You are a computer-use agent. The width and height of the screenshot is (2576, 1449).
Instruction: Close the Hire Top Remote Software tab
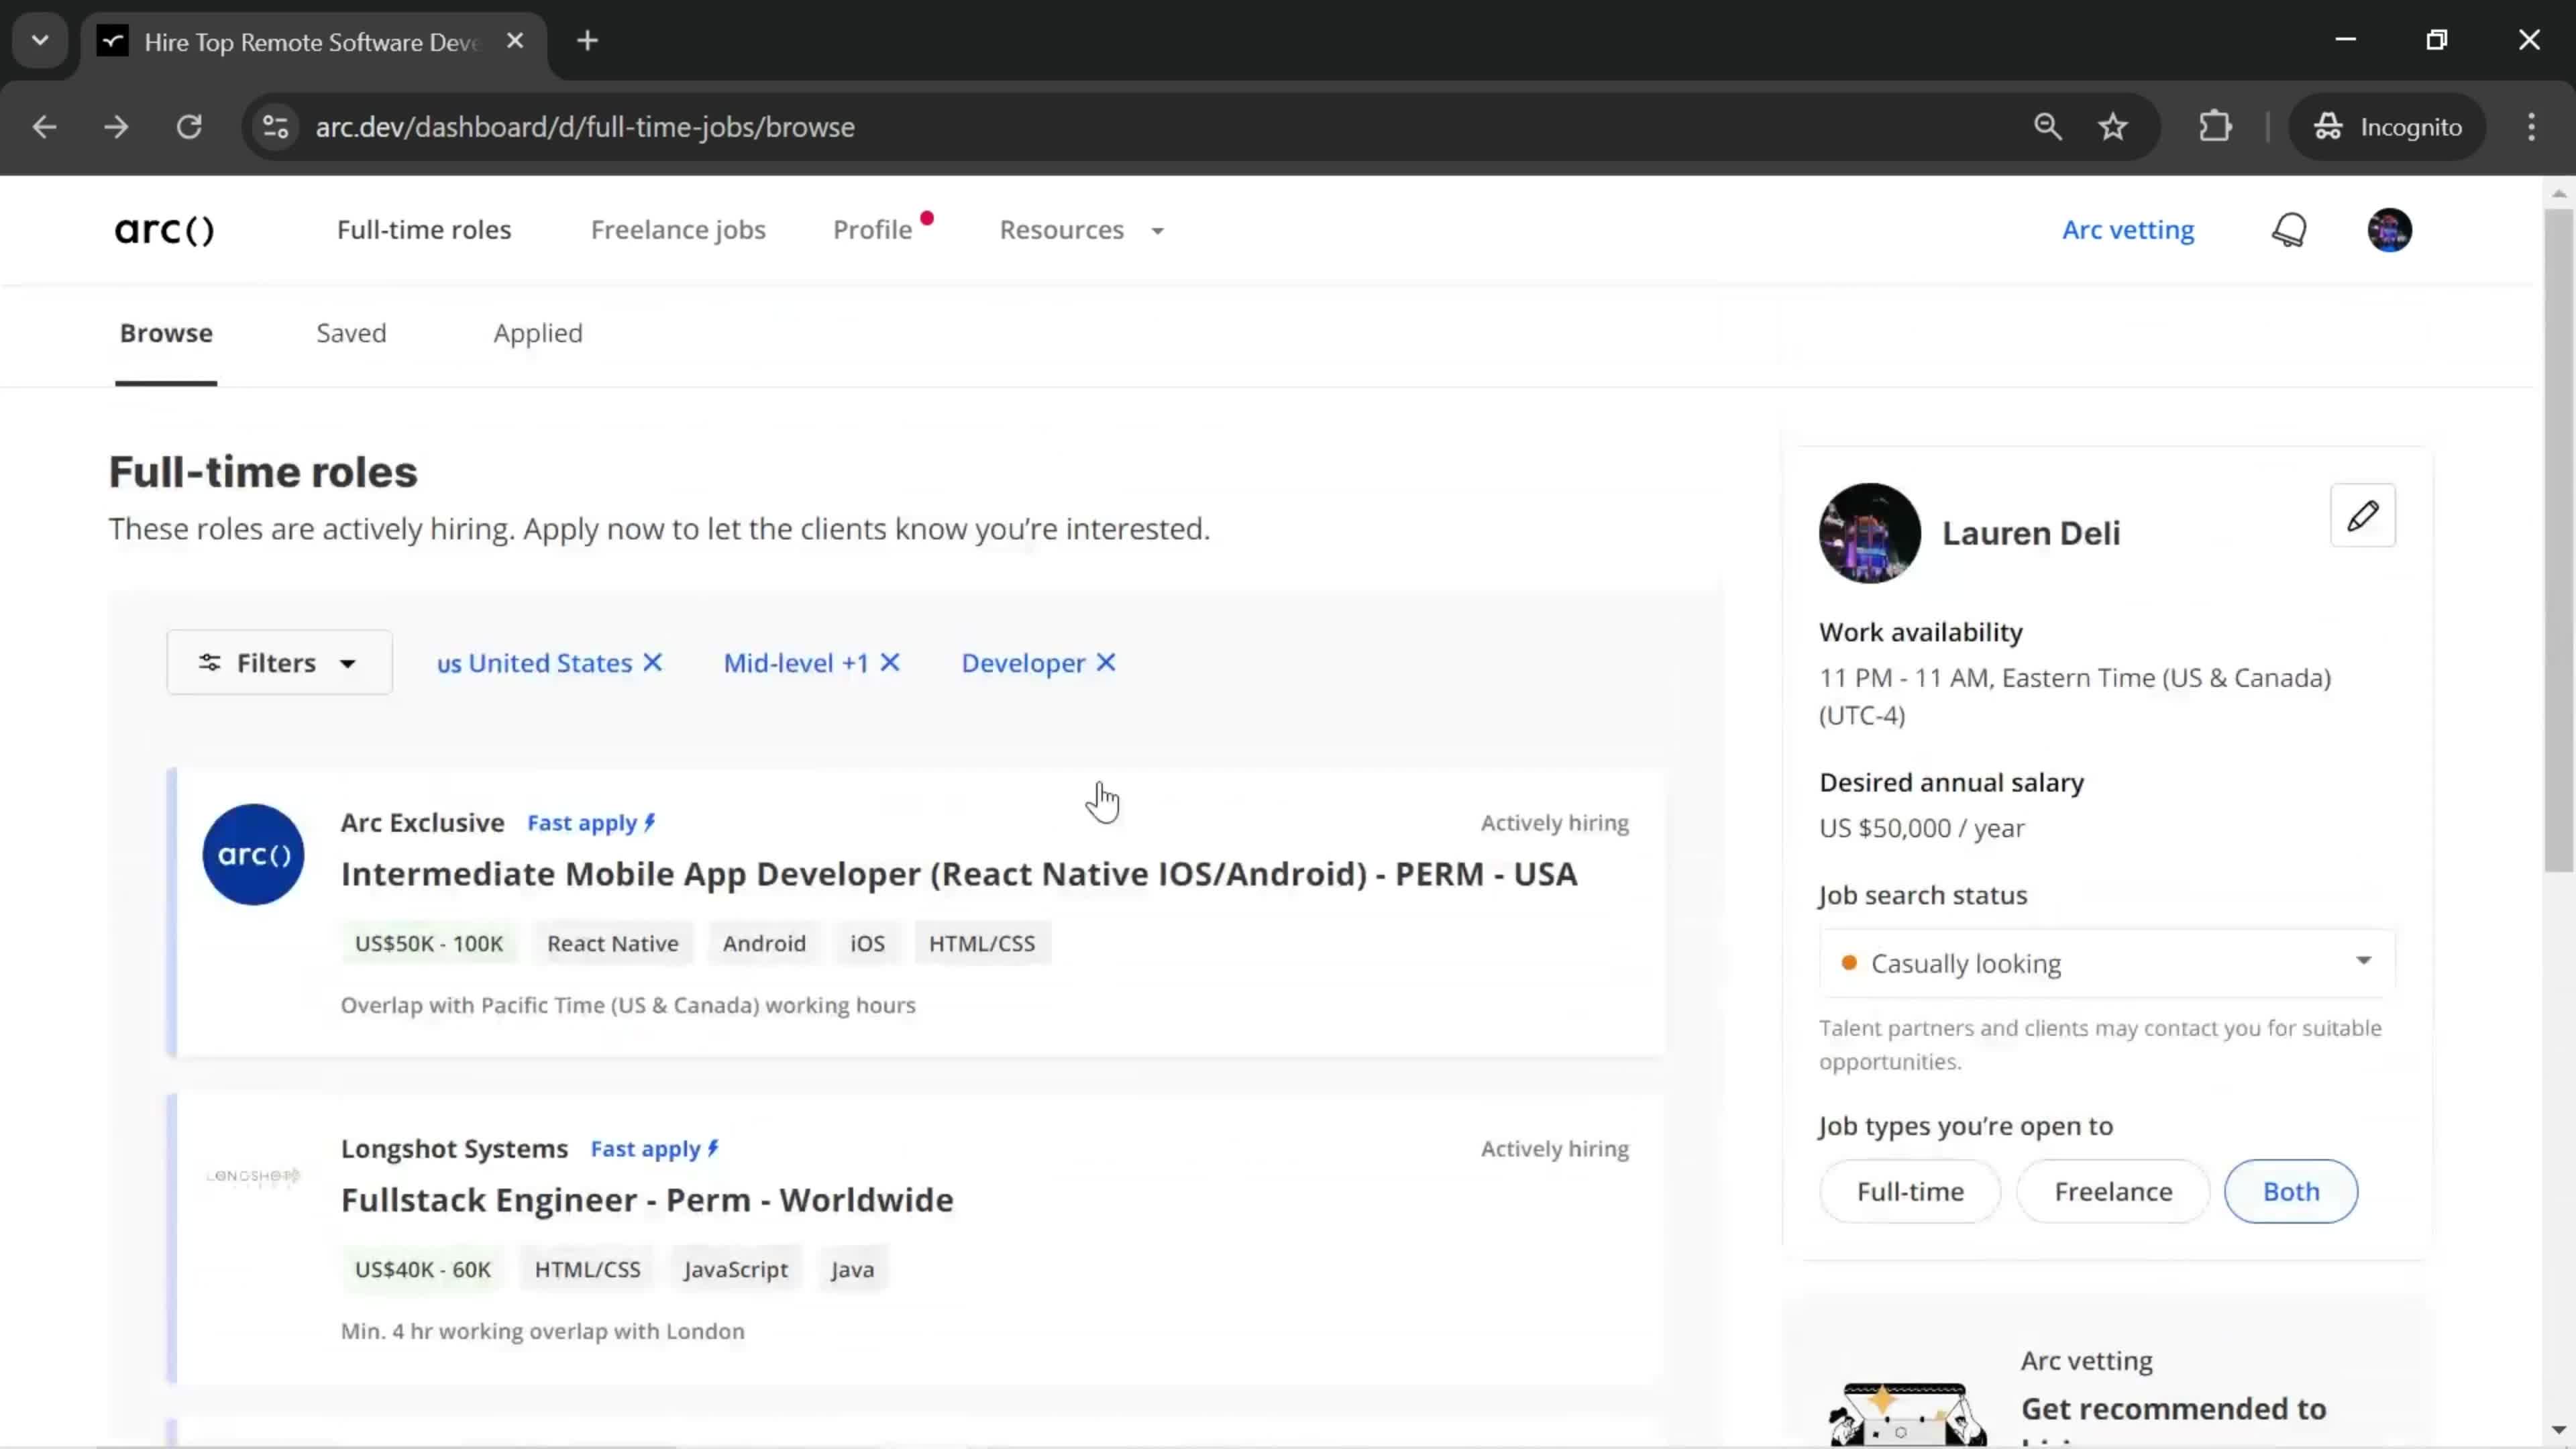(x=515, y=41)
